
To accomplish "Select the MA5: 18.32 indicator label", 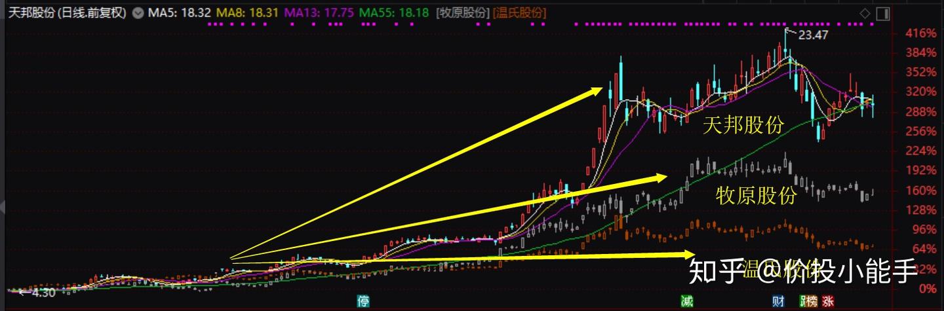I will pos(180,13).
